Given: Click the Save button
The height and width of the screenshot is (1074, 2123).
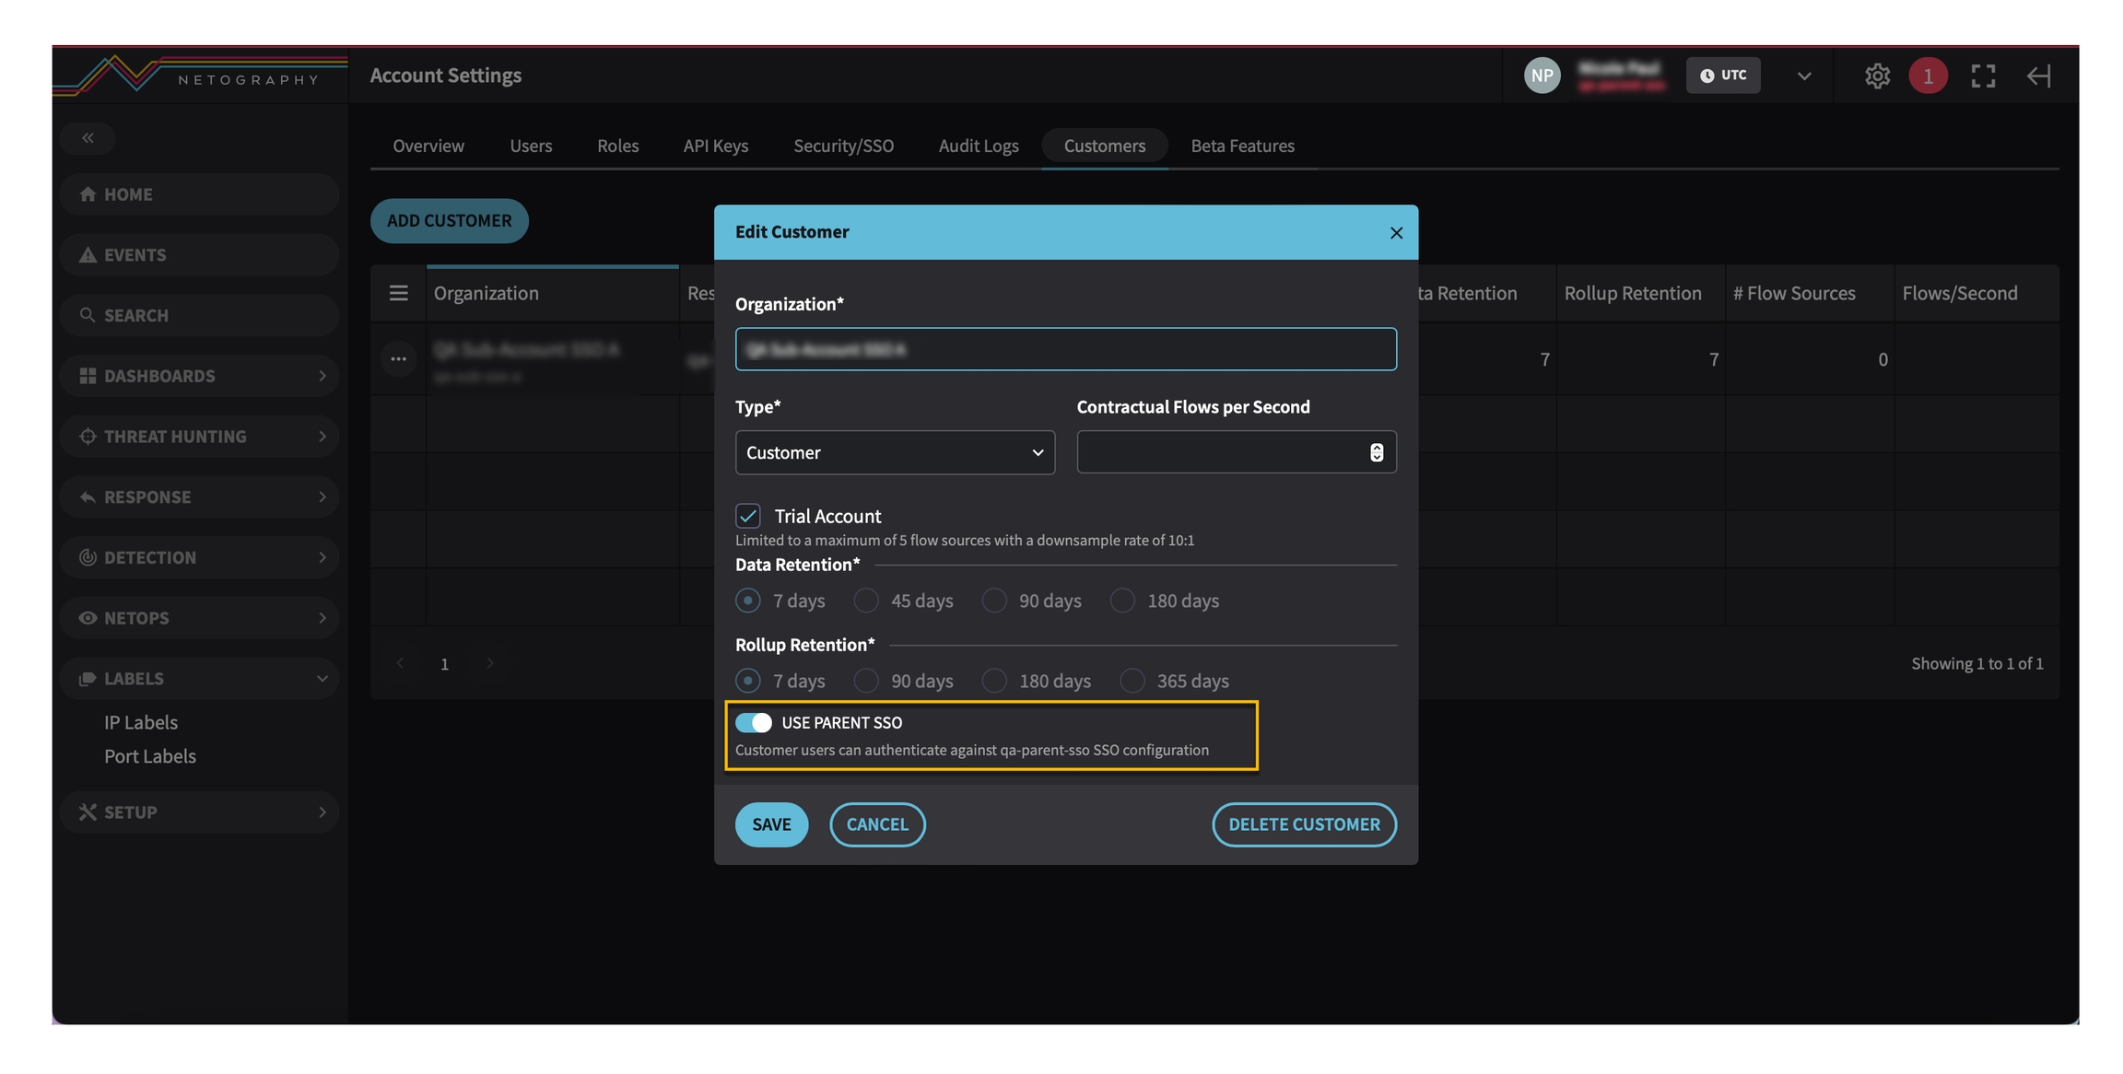Looking at the screenshot, I should (771, 824).
